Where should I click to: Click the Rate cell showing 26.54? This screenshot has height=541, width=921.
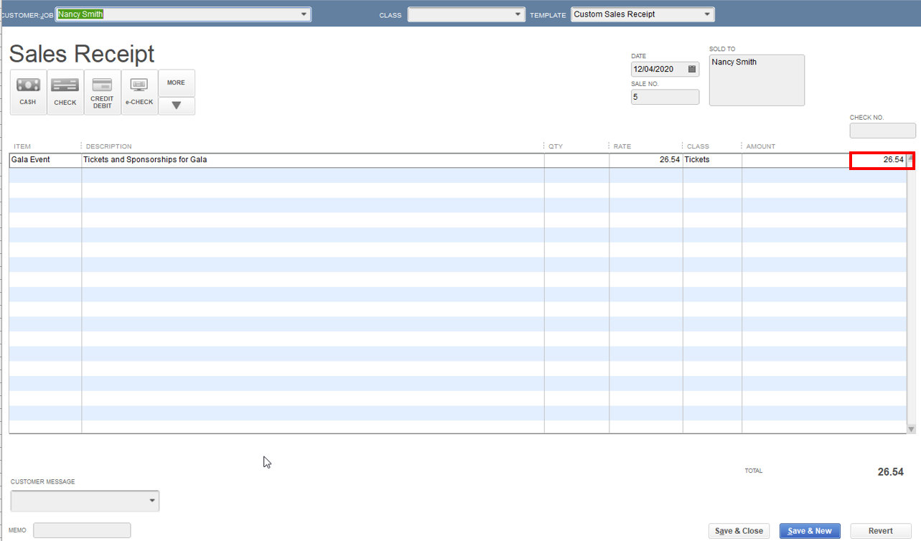[x=645, y=160]
